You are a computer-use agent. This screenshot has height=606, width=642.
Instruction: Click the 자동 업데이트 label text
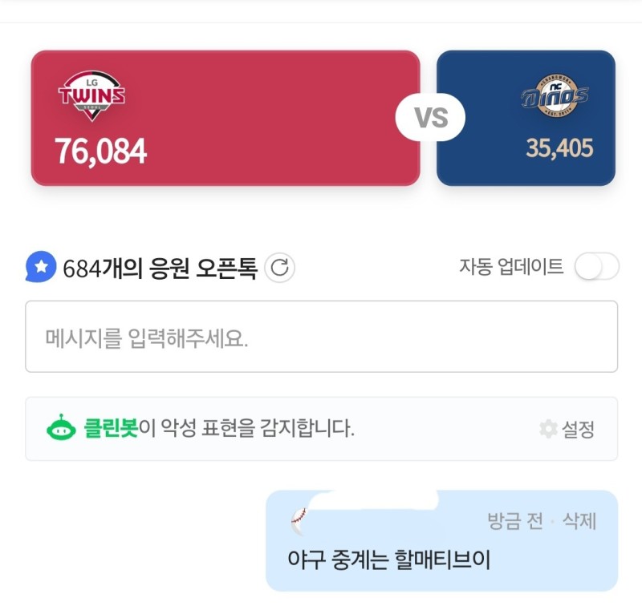pyautogui.click(x=511, y=267)
